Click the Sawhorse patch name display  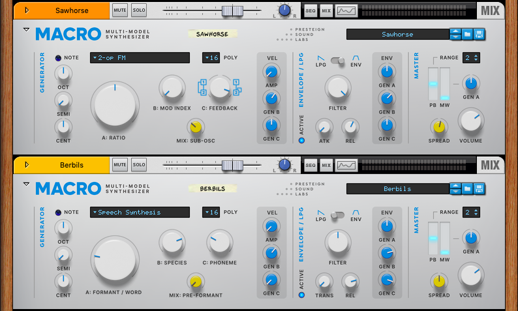click(x=398, y=35)
